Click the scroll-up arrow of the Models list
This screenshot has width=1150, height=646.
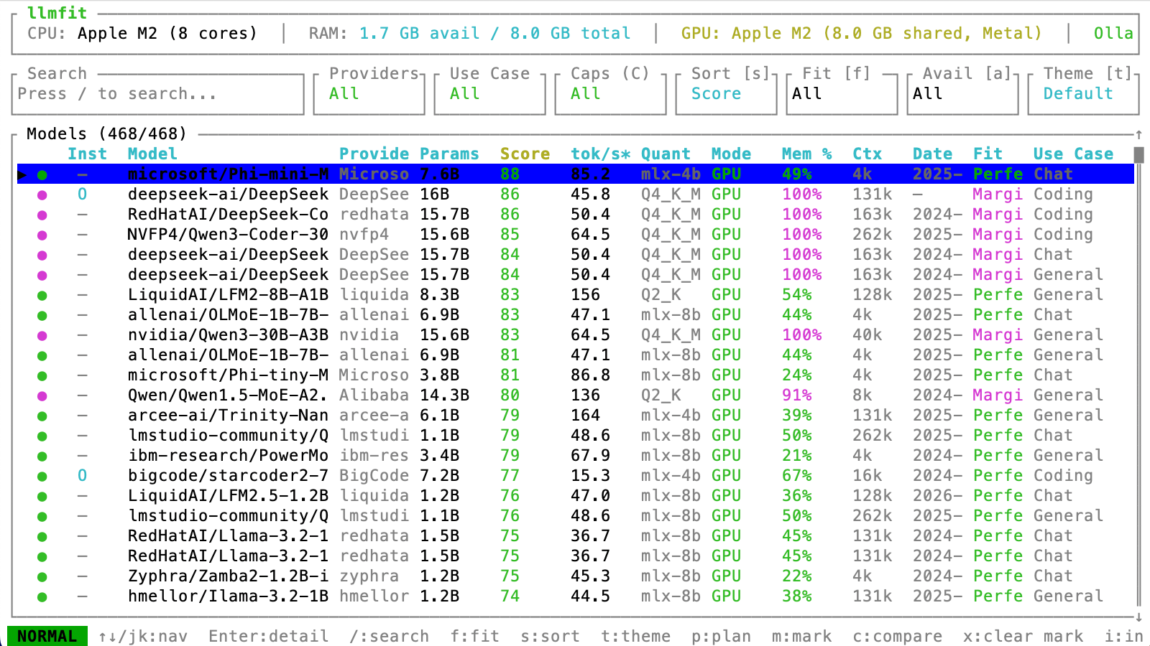point(1138,134)
